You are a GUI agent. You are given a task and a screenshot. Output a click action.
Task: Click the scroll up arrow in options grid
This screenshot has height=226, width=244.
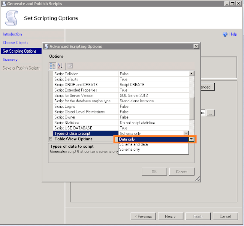[x=191, y=73]
